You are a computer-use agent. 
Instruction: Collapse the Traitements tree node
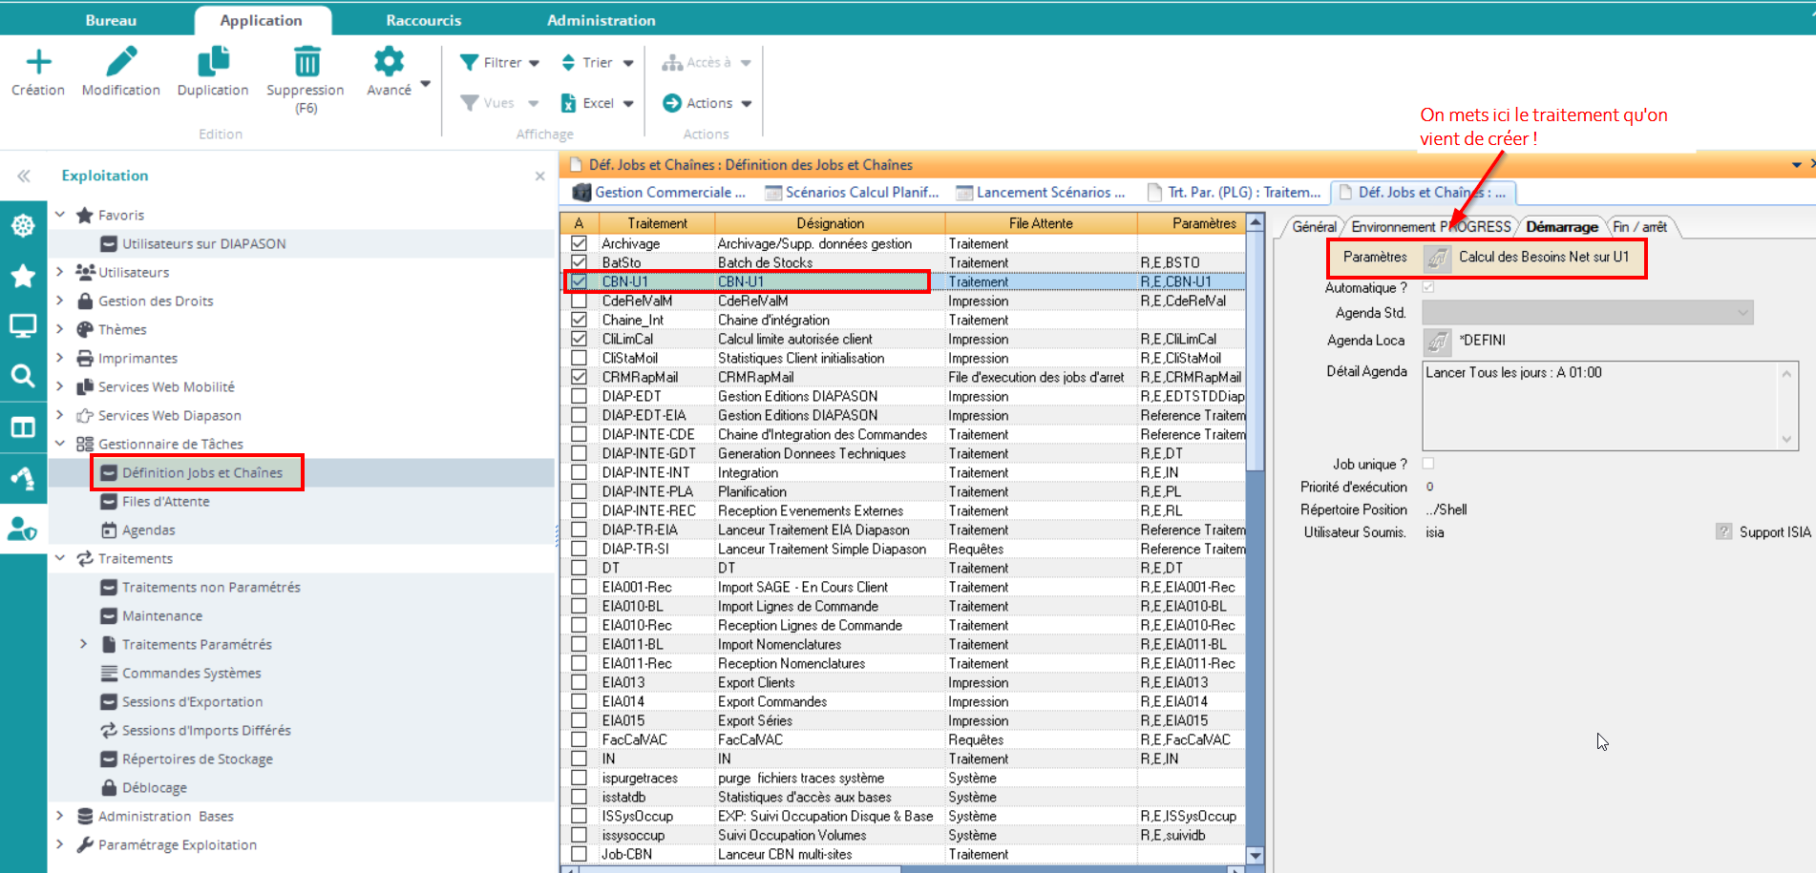tap(60, 558)
